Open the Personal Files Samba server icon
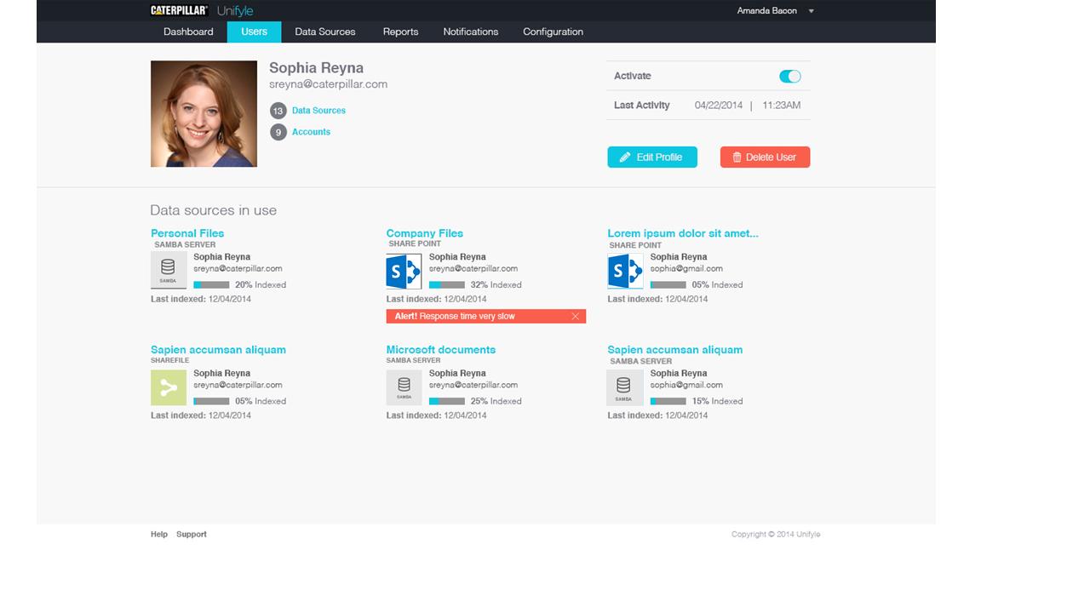 (x=168, y=270)
